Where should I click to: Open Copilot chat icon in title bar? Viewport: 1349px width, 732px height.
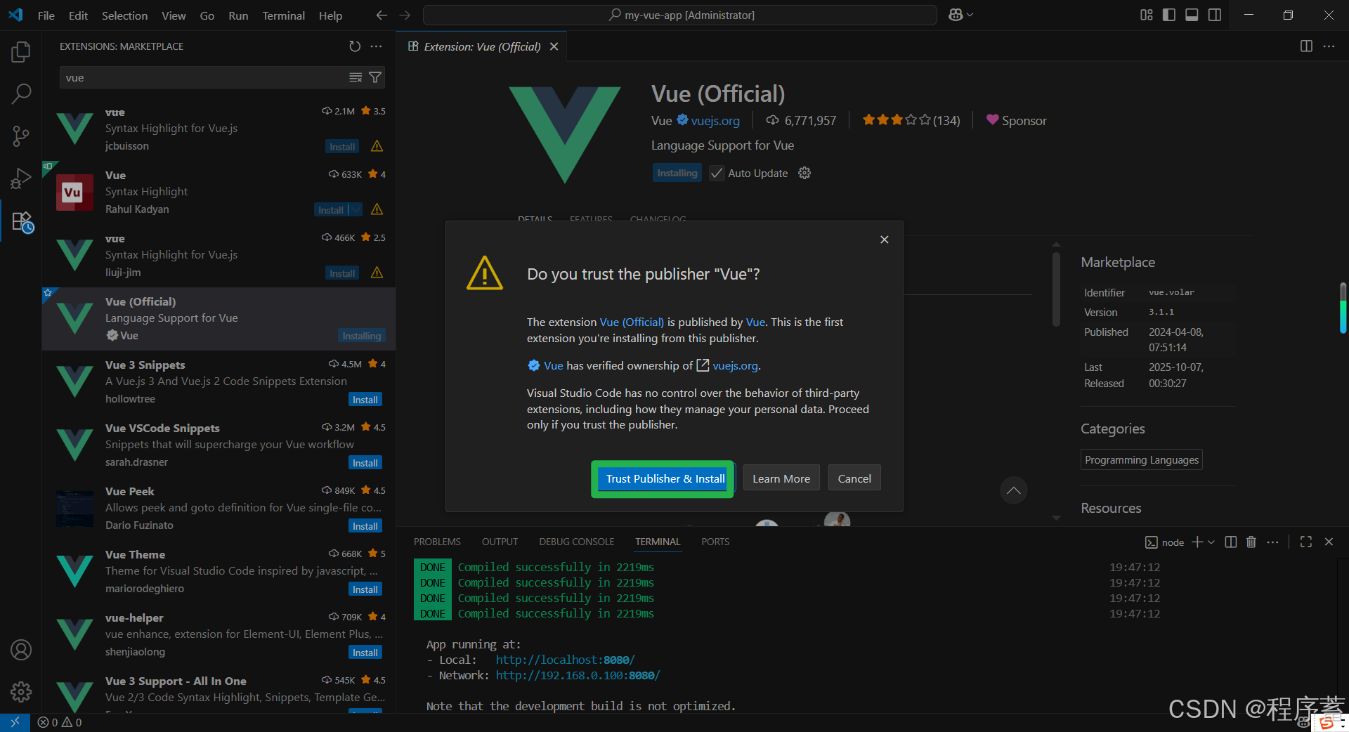955,15
